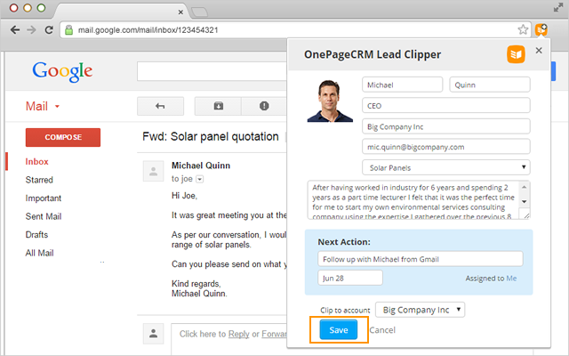The height and width of the screenshot is (356, 569).
Task: Save the lead with the Save button
Action: click(x=339, y=330)
